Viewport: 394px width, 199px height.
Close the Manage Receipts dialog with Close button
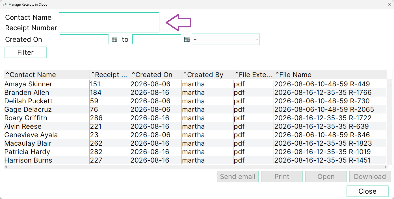367,191
